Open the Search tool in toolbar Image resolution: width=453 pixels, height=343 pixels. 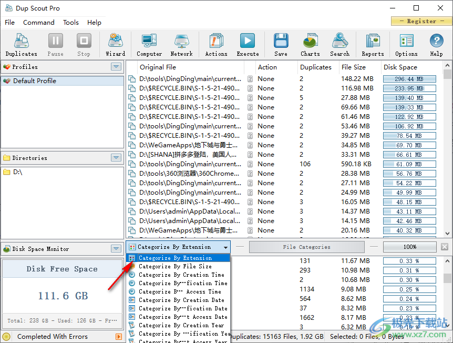[339, 45]
